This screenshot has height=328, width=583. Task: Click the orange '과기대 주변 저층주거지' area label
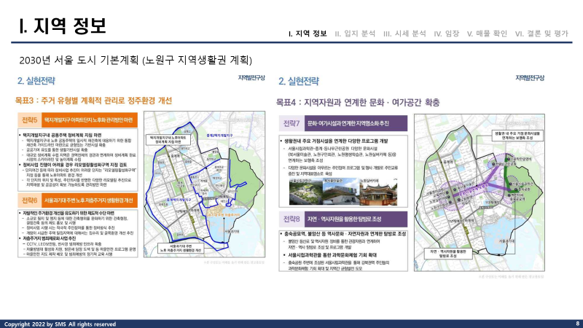pos(223,215)
